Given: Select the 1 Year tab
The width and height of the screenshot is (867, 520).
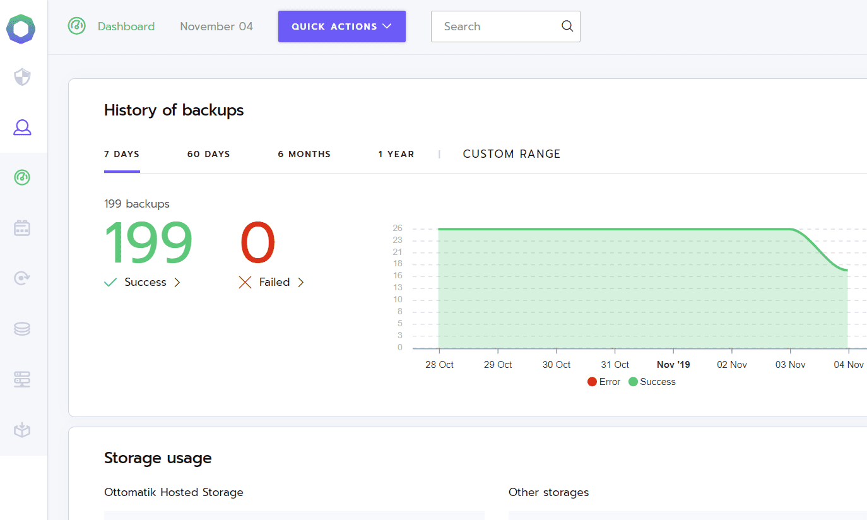Looking at the screenshot, I should [x=396, y=154].
